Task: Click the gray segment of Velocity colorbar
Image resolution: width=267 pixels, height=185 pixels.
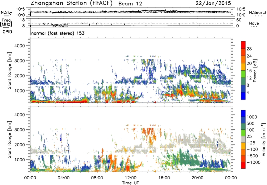Action: 243,140
